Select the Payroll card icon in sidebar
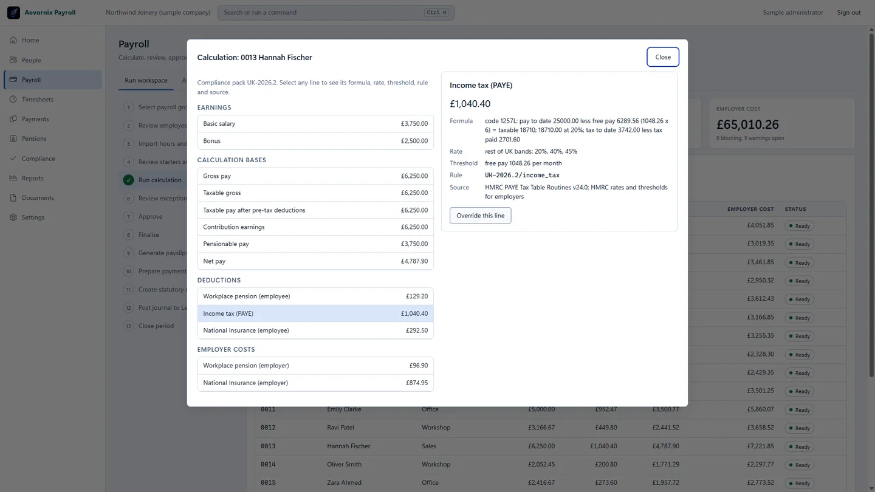The height and width of the screenshot is (492, 875). (x=13, y=80)
